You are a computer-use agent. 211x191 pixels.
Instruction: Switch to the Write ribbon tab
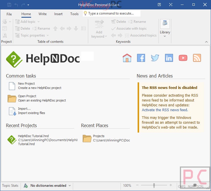click(x=43, y=14)
